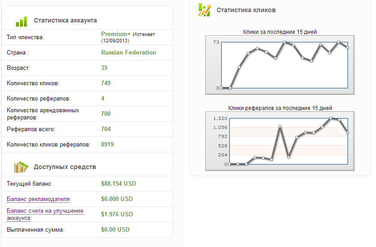Image resolution: width=376 pixels, height=247 pixels.
Task: Click the Доступных средств section heading
Action: [65, 167]
